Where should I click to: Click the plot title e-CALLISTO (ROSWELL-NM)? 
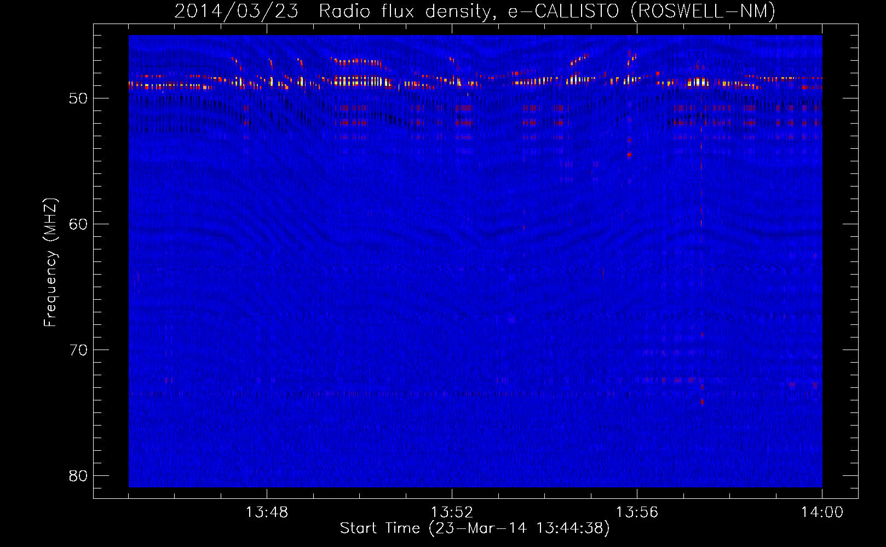point(642,11)
